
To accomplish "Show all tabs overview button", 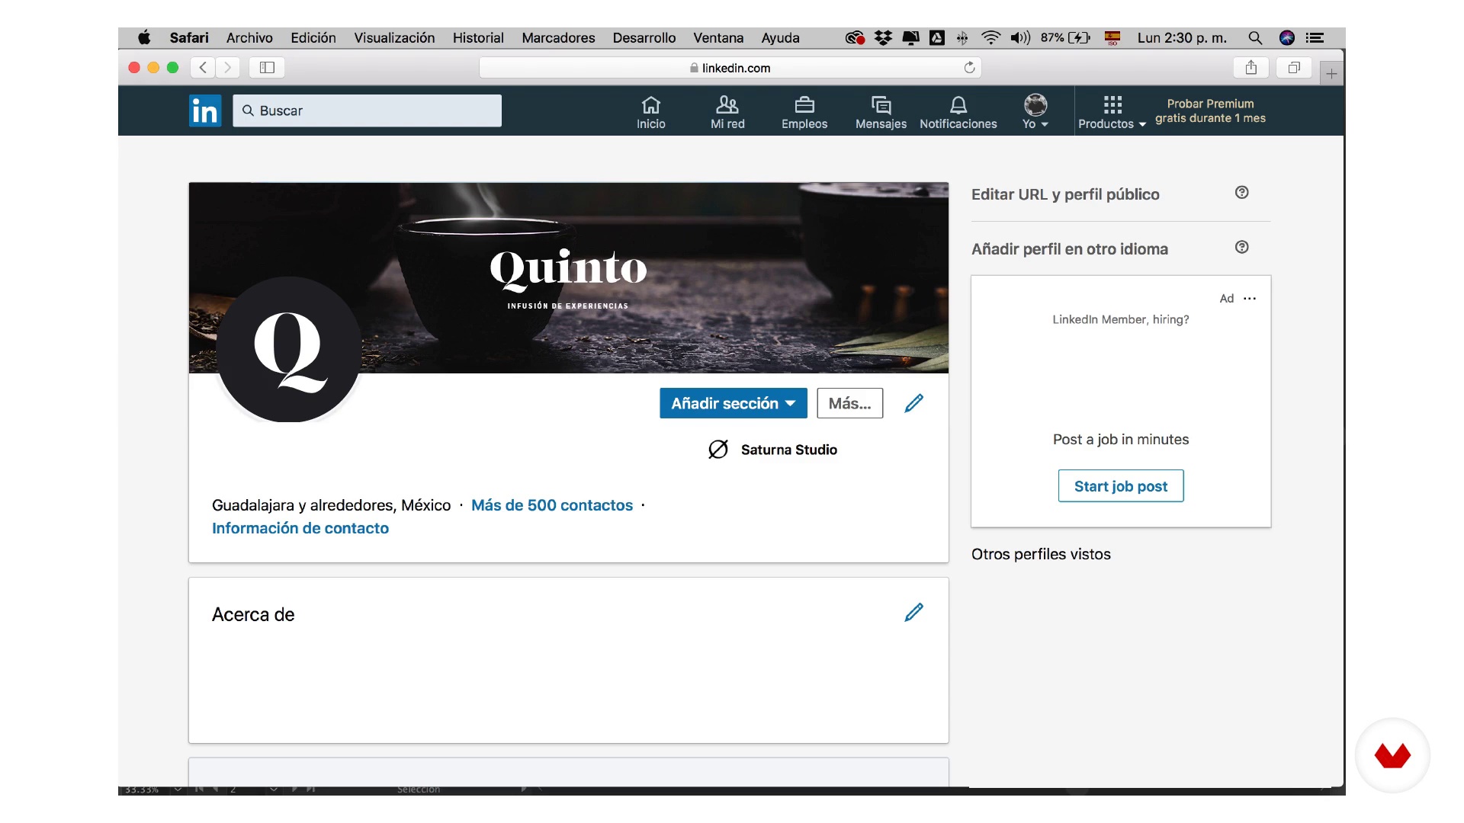I will 1294,68.
